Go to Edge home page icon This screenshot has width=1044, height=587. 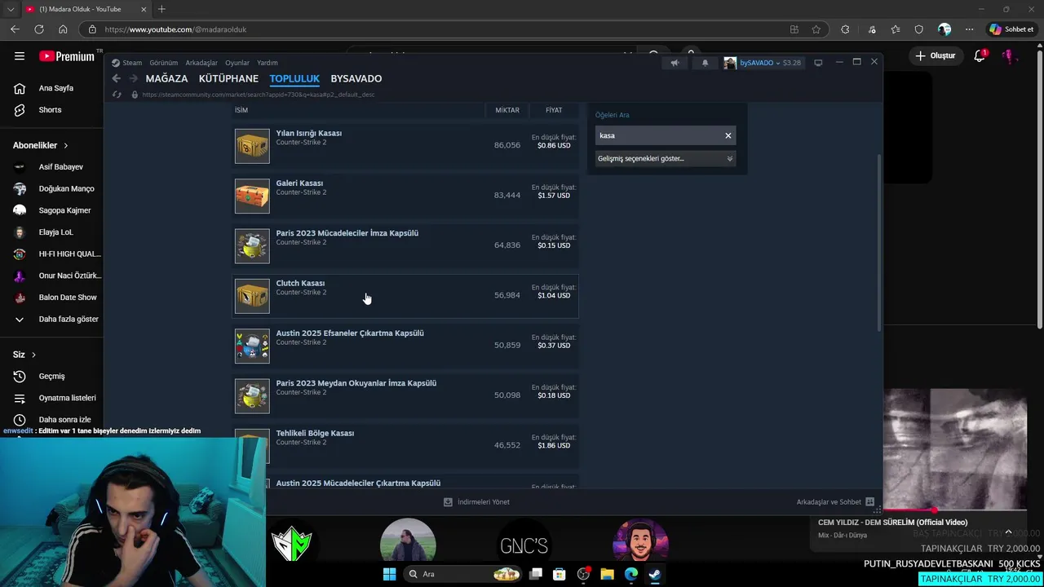pos(63,29)
